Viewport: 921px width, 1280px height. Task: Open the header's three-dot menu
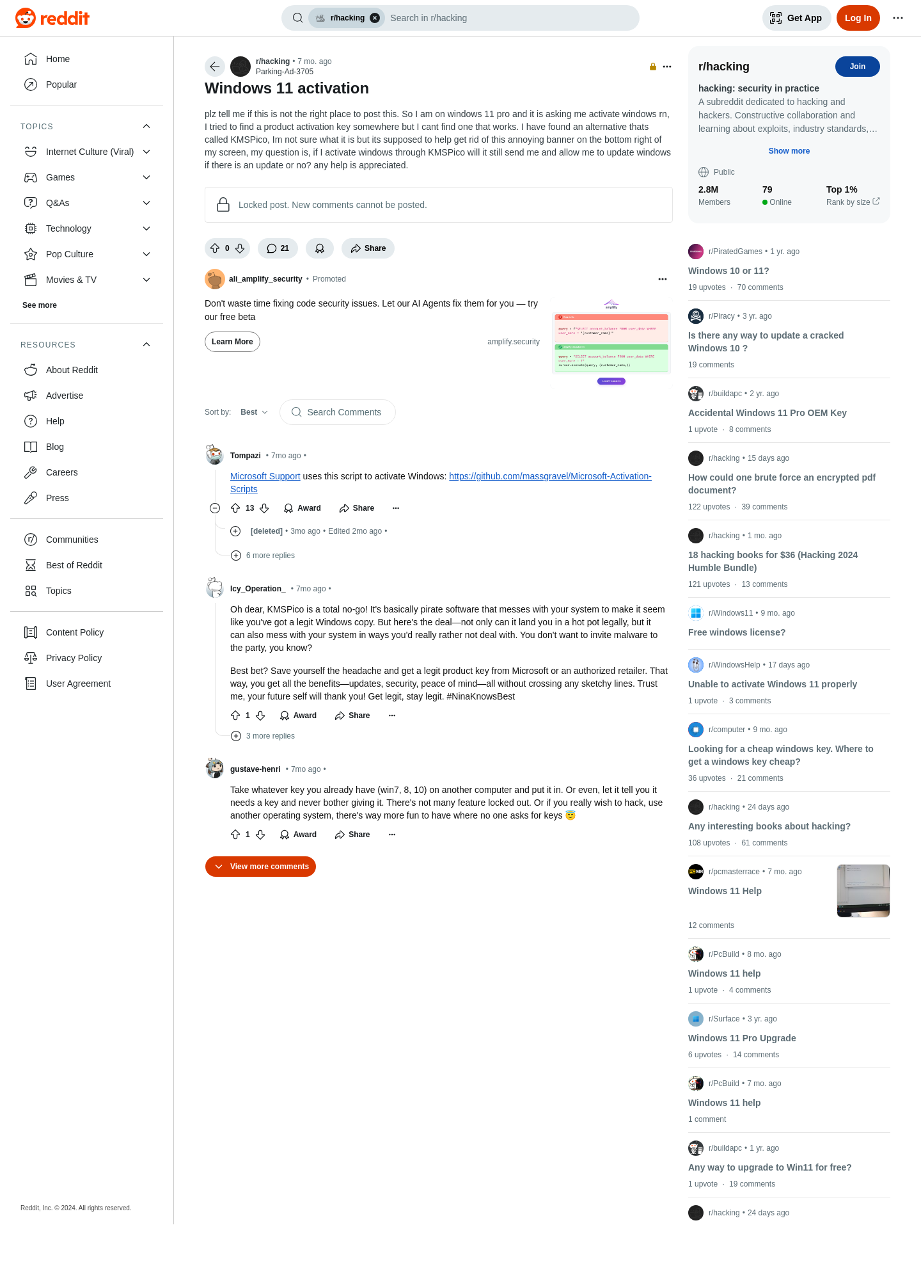898,18
